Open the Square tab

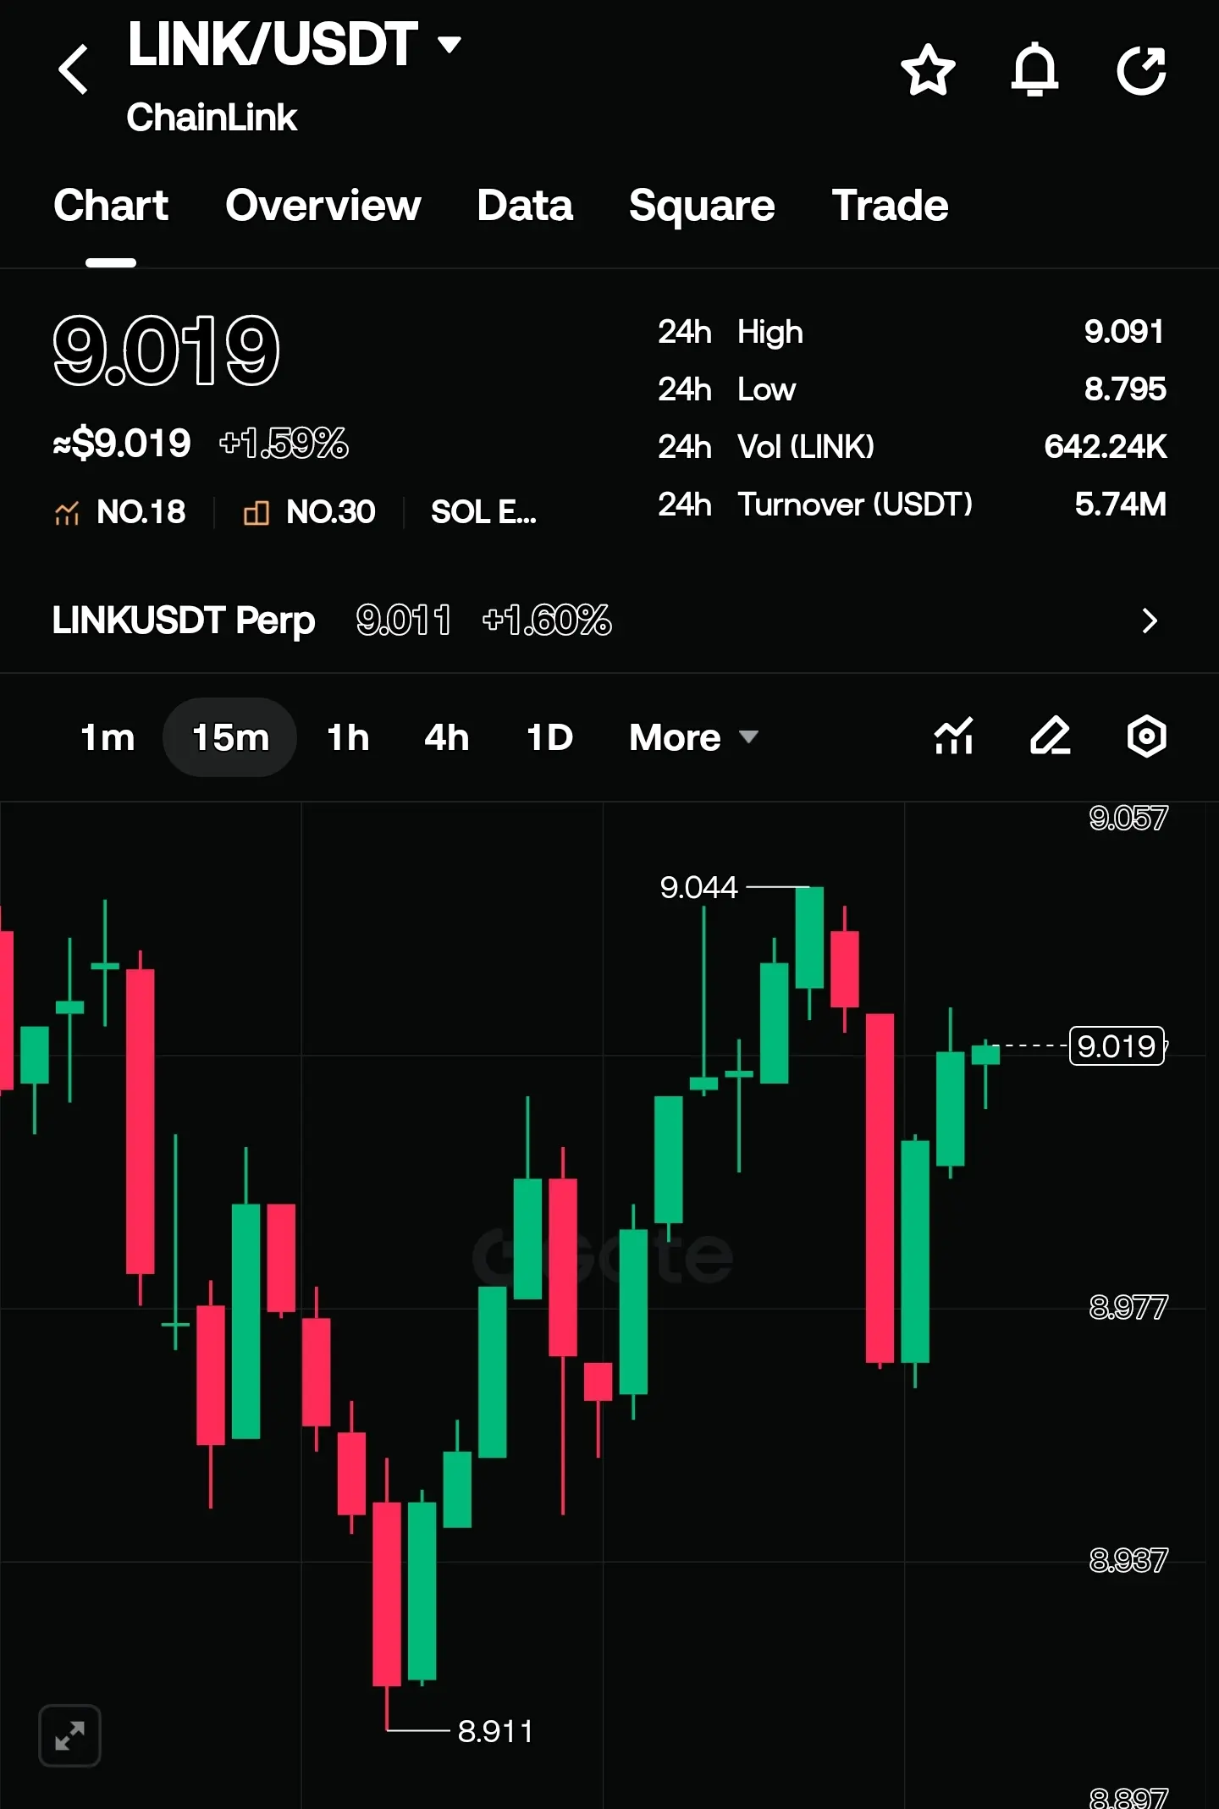[x=702, y=206]
